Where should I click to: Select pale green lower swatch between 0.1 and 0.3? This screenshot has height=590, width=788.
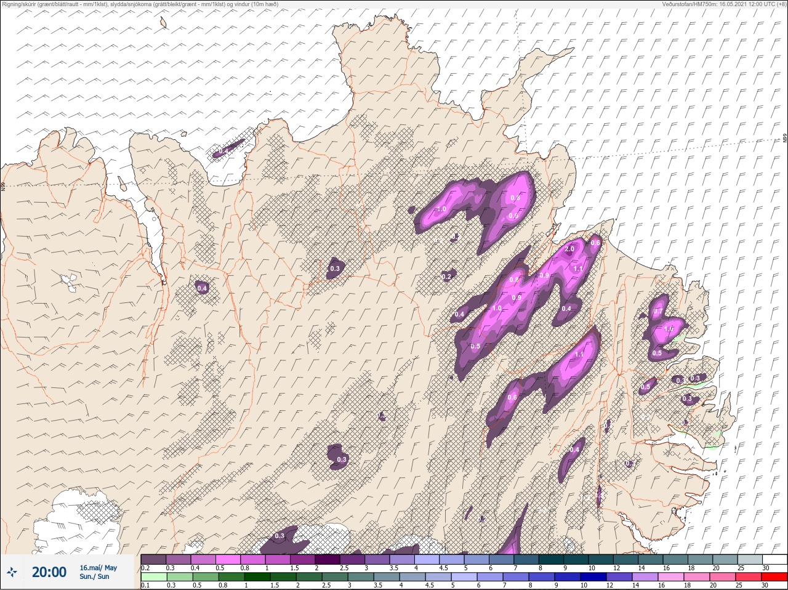pos(154,577)
